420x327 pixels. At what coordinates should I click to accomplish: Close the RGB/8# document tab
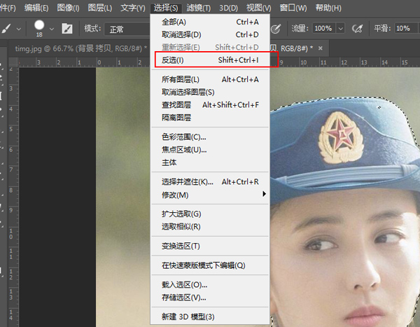[x=321, y=47]
